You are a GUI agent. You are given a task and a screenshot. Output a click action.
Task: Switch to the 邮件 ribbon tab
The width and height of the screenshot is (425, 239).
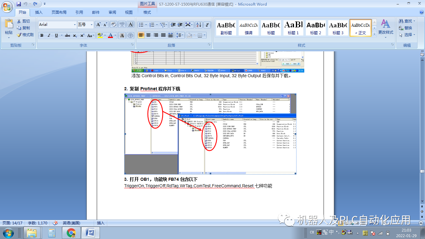coord(96,12)
